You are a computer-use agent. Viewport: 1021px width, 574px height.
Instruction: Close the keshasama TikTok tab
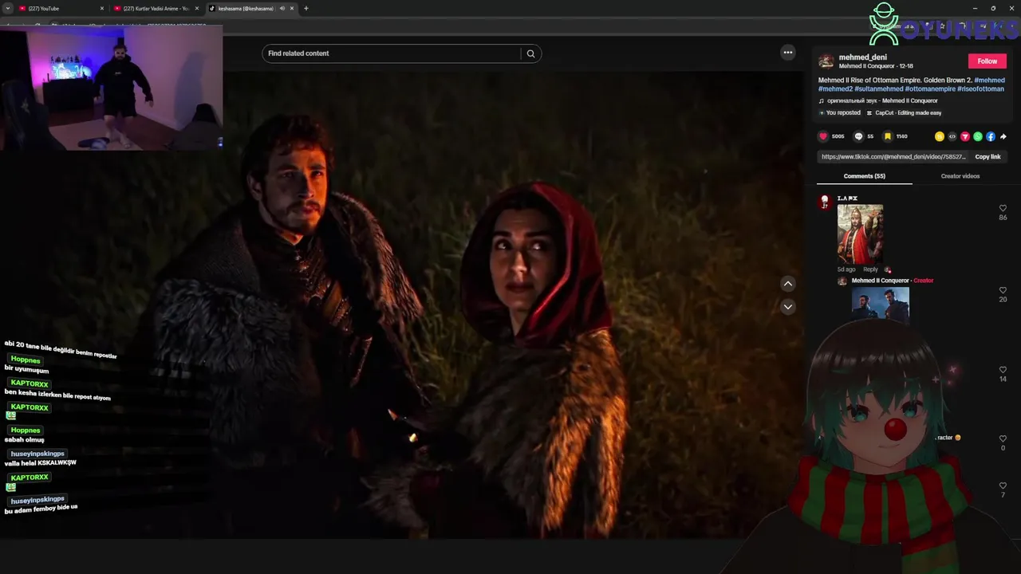(x=292, y=8)
